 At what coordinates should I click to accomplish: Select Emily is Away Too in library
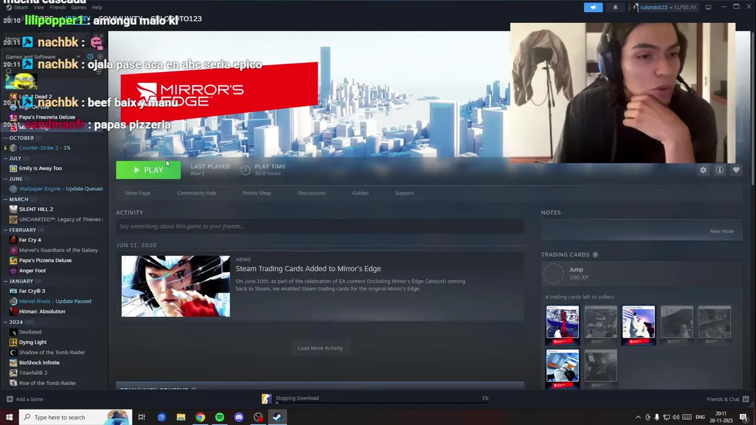pos(40,168)
